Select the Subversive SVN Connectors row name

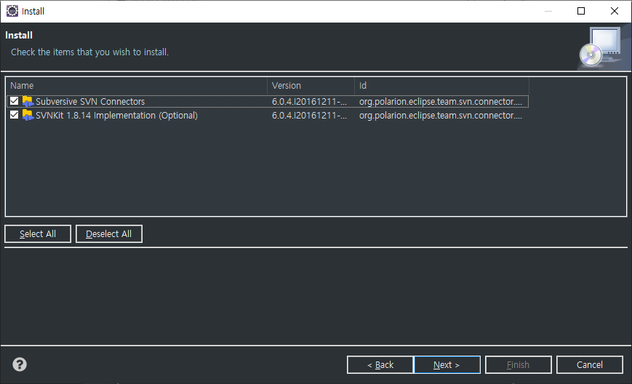pos(90,102)
